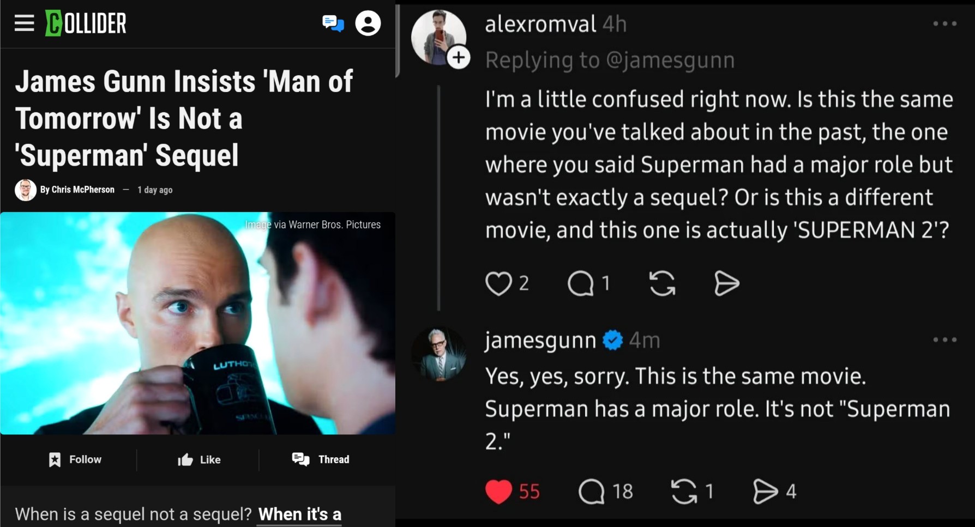The width and height of the screenshot is (975, 527).
Task: Open more options for jamesgunn's post
Action: pyautogui.click(x=944, y=340)
